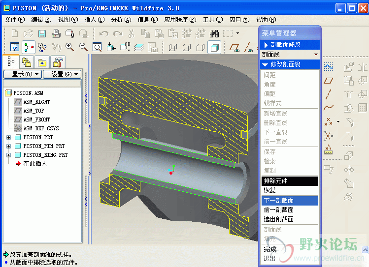Toggle datum plane display icon
This screenshot has width=369, height=267.
pyautogui.click(x=235, y=47)
